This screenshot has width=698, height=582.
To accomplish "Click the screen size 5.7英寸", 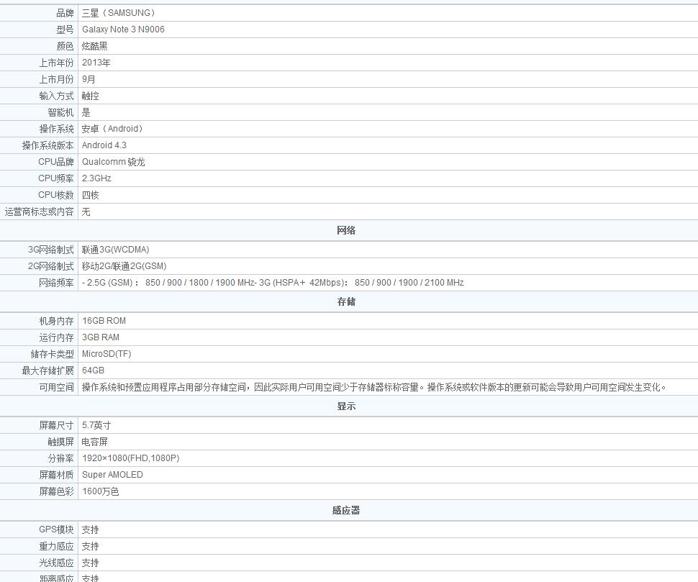I will click(x=96, y=425).
